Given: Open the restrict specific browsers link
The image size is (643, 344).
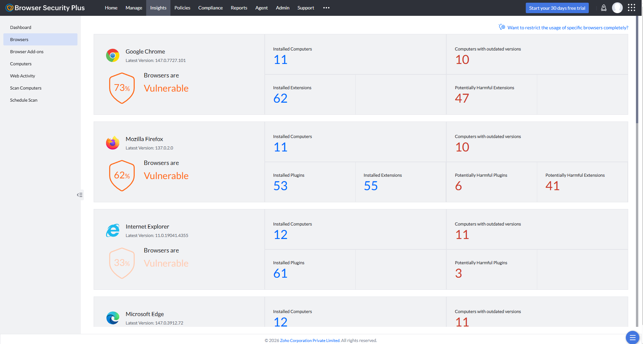Looking at the screenshot, I should click(568, 28).
